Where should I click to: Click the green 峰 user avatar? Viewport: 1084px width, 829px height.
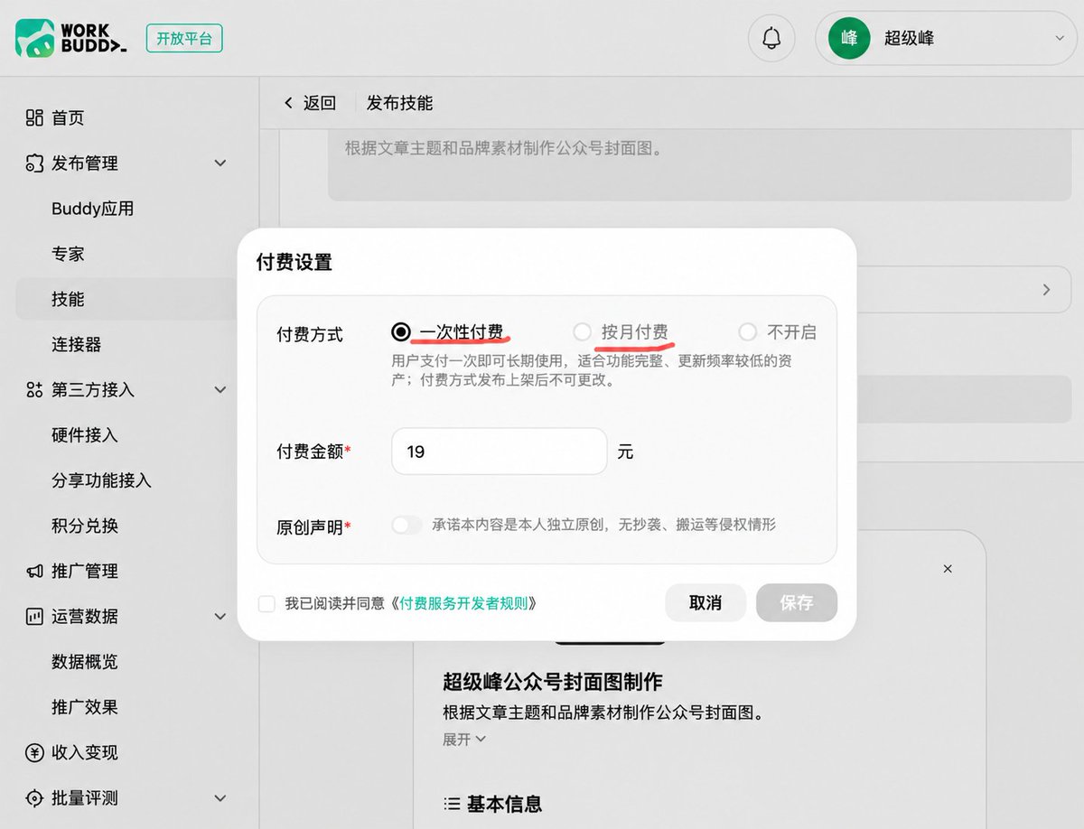(x=849, y=38)
